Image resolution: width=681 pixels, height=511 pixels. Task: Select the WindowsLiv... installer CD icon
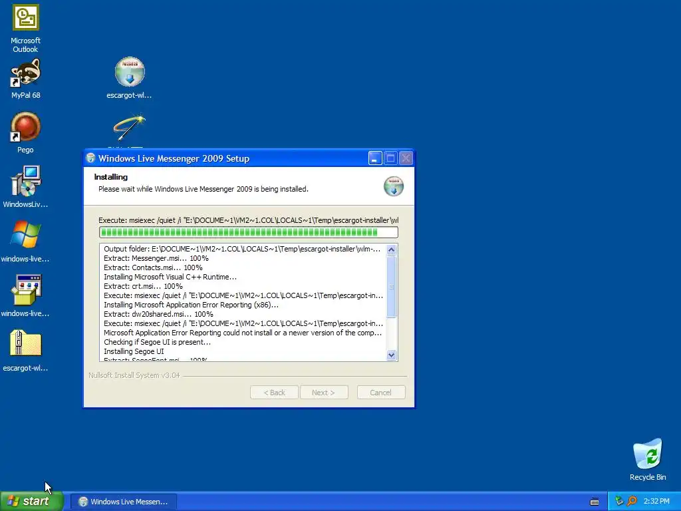(26, 181)
